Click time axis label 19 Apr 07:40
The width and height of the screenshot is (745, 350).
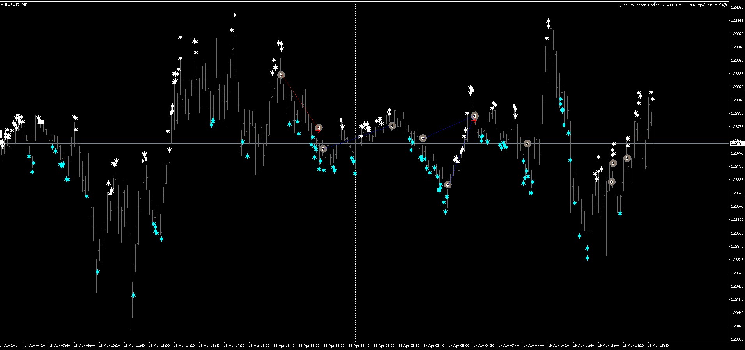click(508, 345)
